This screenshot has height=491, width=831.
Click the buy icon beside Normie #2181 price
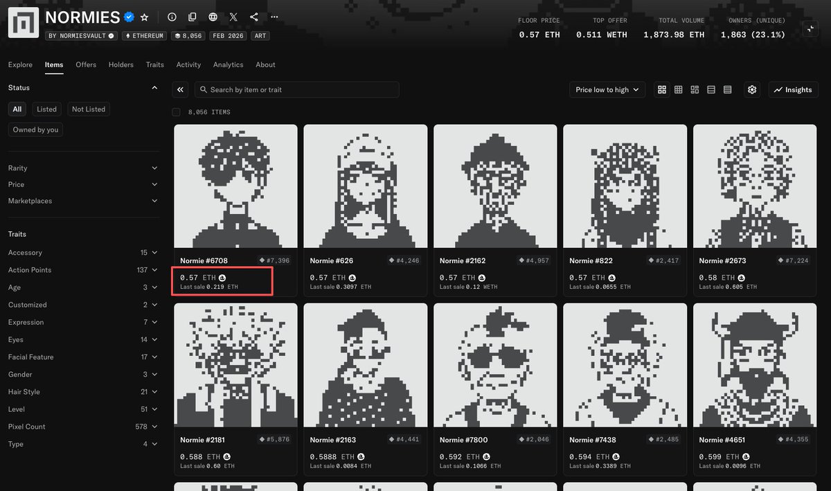click(227, 456)
